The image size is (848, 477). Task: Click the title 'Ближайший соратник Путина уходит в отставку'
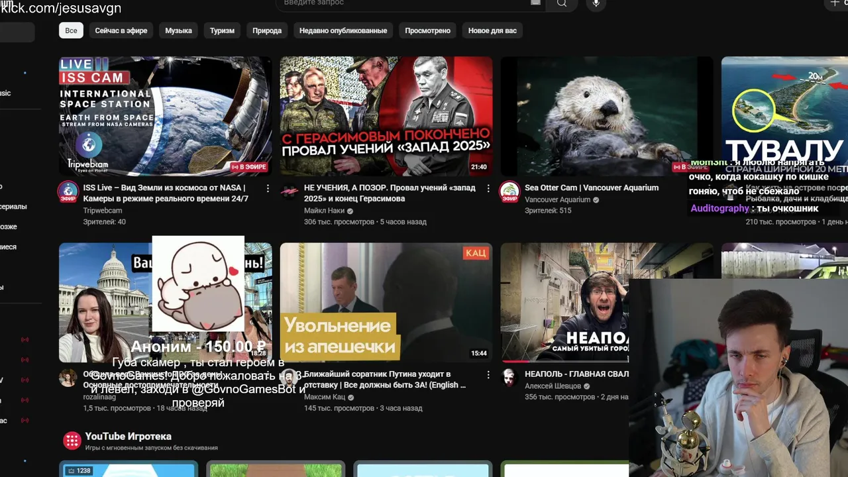[385, 379]
